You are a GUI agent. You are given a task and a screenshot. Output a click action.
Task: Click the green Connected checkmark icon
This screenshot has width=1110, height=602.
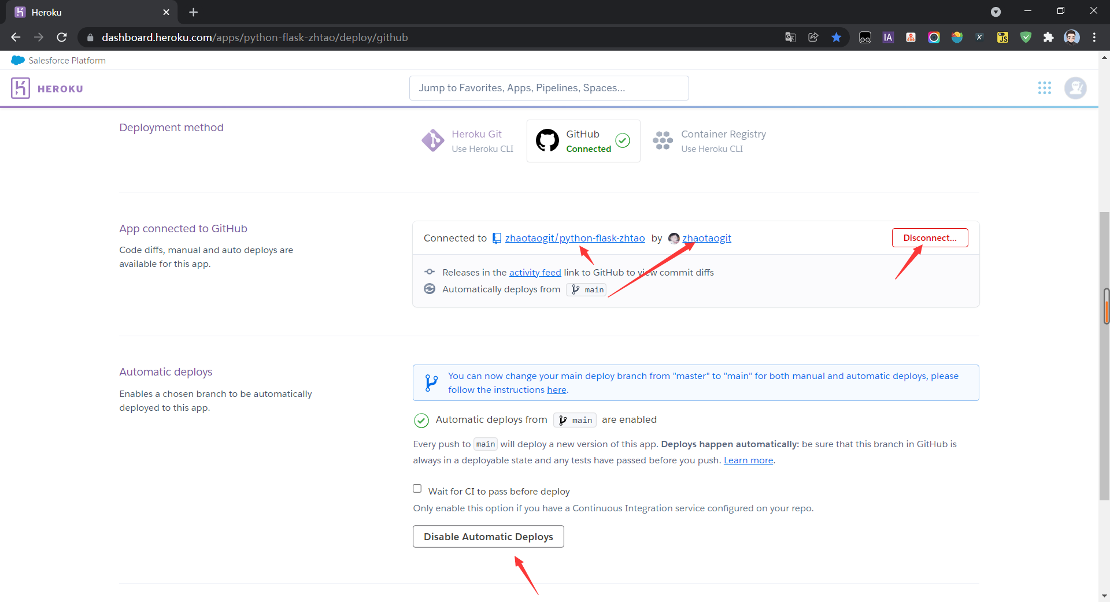pos(623,140)
